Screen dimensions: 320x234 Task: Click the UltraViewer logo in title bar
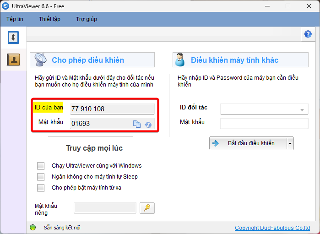pyautogui.click(x=6, y=6)
